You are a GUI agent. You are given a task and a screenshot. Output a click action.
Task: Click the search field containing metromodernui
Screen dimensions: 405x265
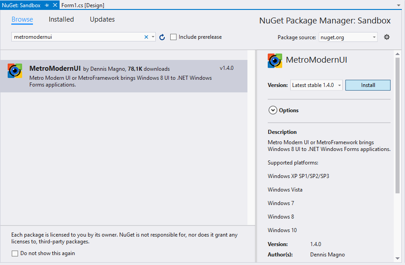click(77, 37)
